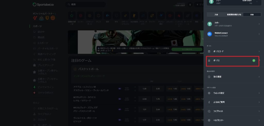Open バーチャルスポーツ in the left sidebar
This screenshot has width=264, height=126.
point(48,48)
